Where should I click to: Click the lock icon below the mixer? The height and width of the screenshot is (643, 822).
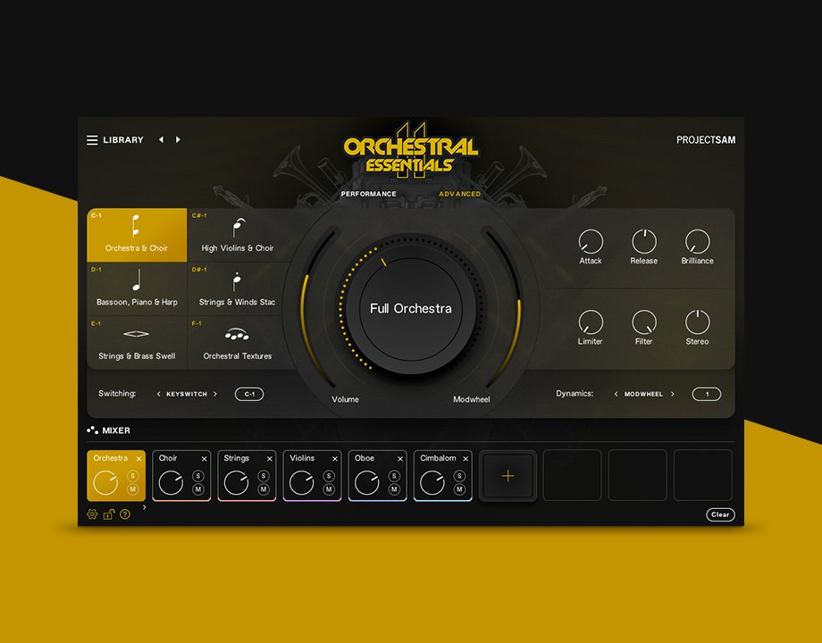[108, 515]
